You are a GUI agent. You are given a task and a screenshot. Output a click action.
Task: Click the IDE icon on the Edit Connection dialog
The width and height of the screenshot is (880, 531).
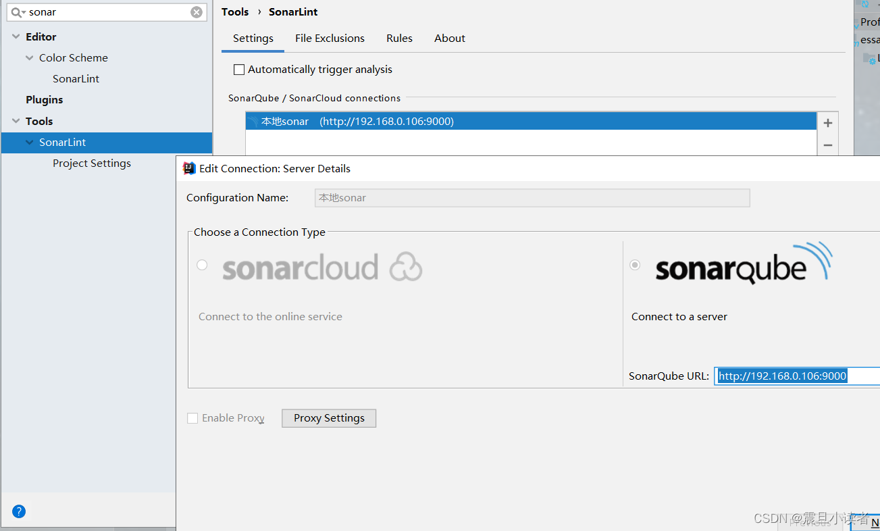click(x=188, y=168)
